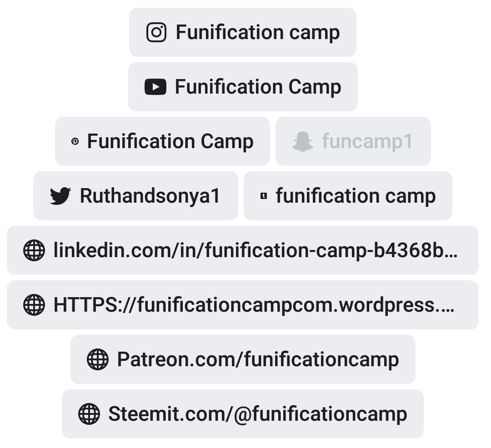Open the greyed funcamp1 Snapchat link
The image size is (491, 448).
pos(368,141)
